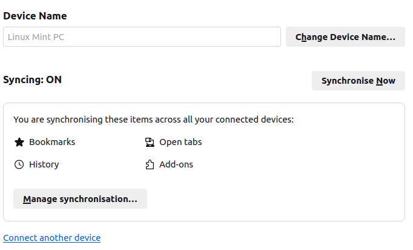The image size is (413, 250).
Task: Click the History clock icon
Action: point(19,164)
